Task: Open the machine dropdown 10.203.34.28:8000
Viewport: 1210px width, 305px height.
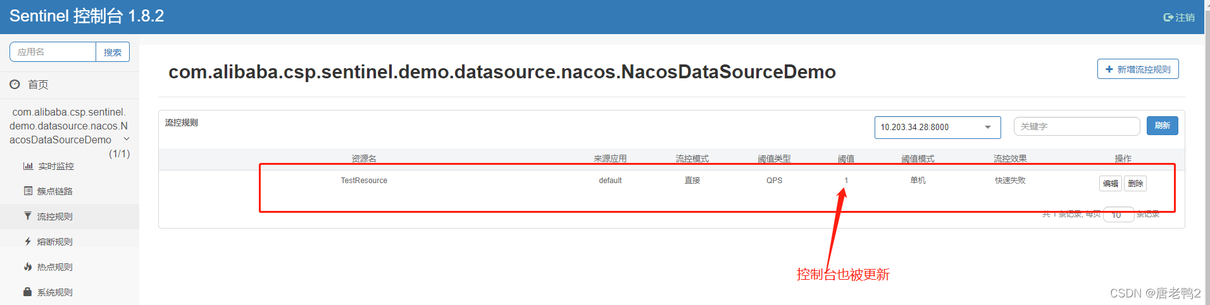Action: (x=937, y=127)
